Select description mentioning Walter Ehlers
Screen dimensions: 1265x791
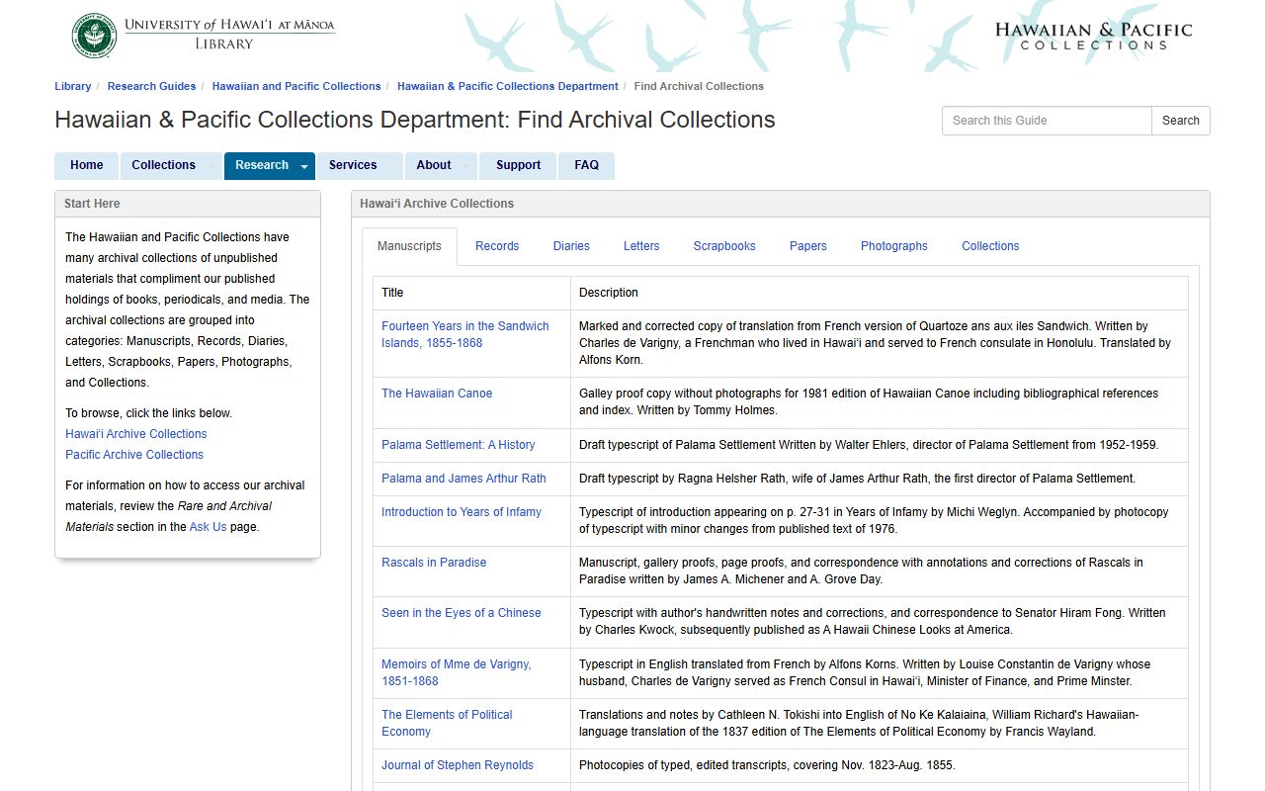click(x=869, y=445)
